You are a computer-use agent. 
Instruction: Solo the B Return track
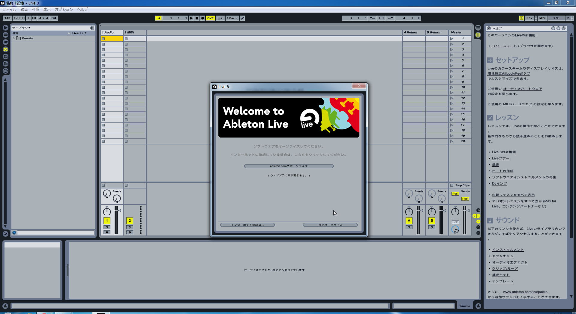click(x=432, y=227)
